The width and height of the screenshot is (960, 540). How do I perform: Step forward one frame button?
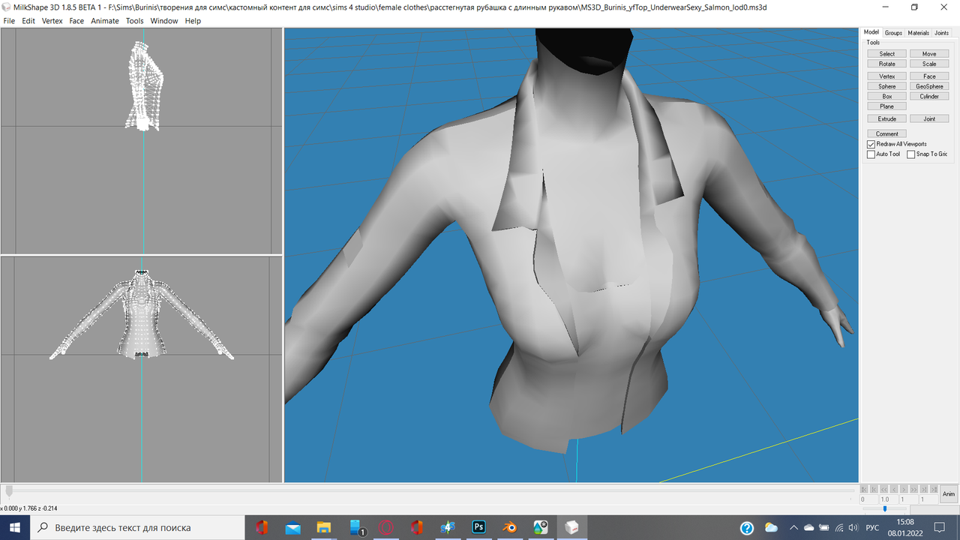point(904,489)
